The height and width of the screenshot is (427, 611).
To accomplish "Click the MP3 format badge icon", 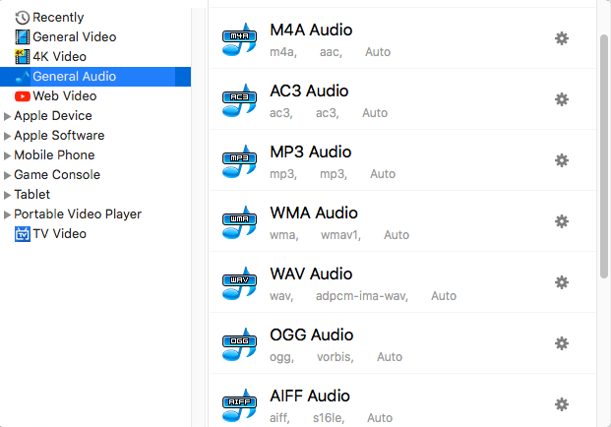I will coord(239,160).
